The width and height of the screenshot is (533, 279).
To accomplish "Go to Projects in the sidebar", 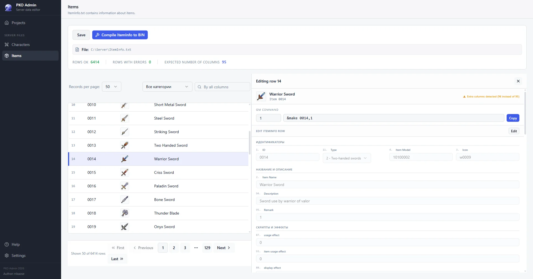I will tap(18, 23).
